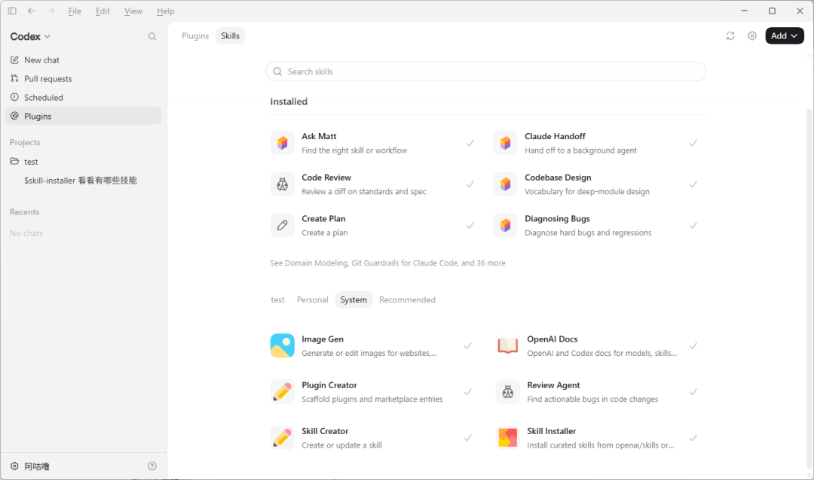
Task: Click the Image Gen picture icon
Action: (283, 346)
